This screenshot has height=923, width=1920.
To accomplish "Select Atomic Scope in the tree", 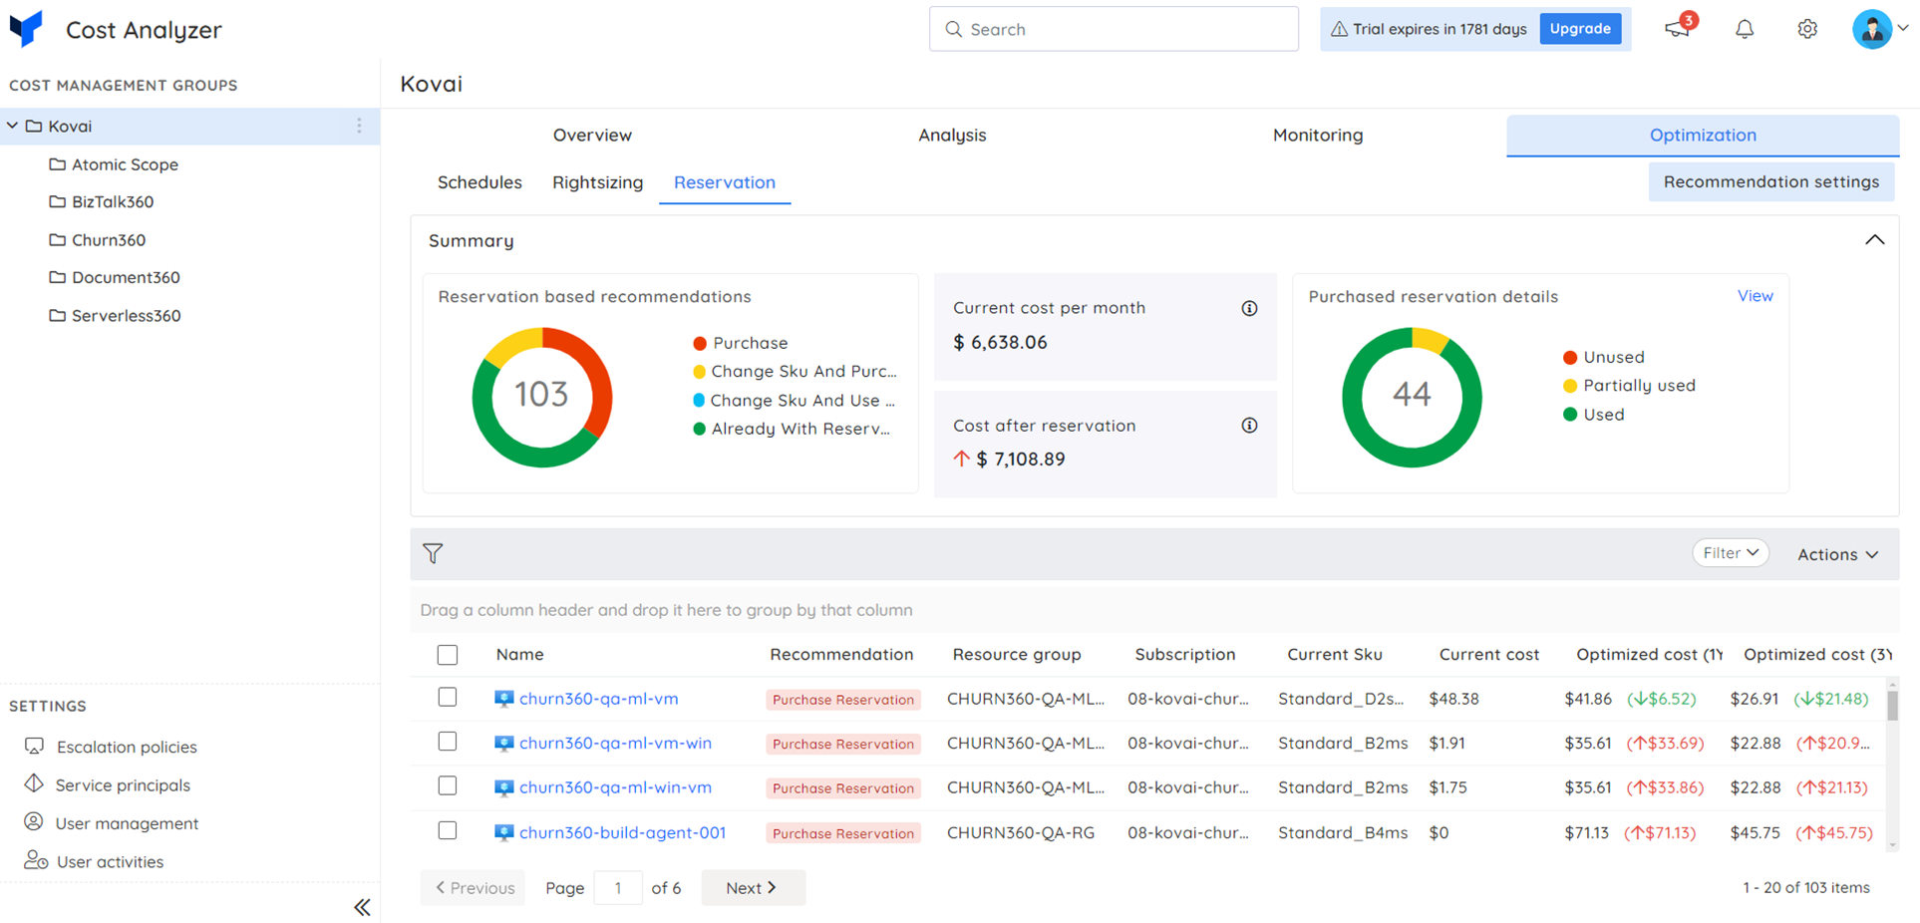I will pyautogui.click(x=125, y=163).
